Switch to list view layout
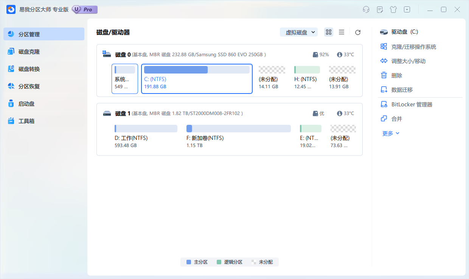The image size is (469, 279). pos(342,32)
